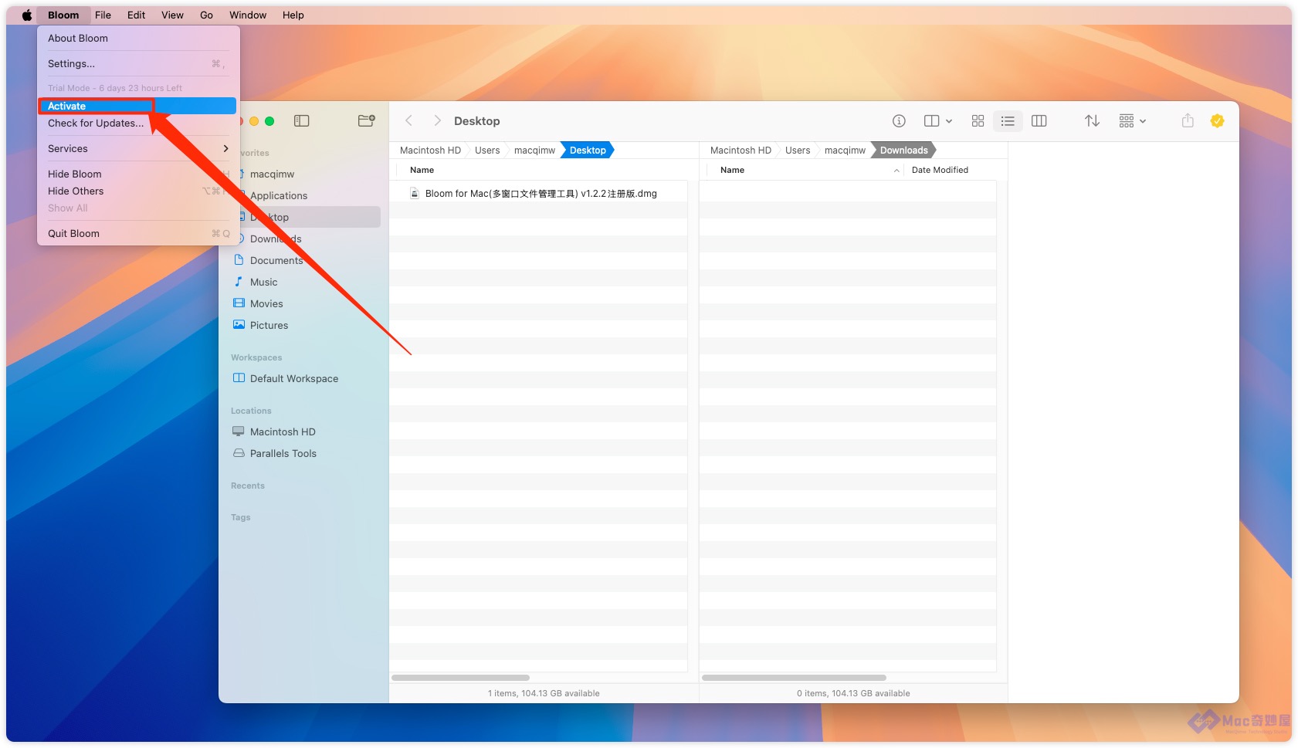
Task: Open the Window menu
Action: 248,15
